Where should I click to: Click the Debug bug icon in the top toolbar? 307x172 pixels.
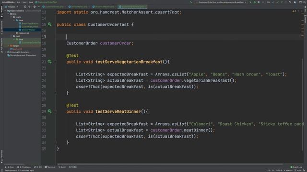[x=255, y=2]
